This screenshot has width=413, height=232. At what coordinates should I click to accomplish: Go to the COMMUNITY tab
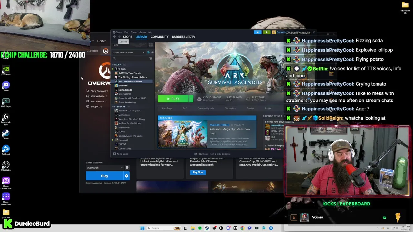click(x=159, y=37)
